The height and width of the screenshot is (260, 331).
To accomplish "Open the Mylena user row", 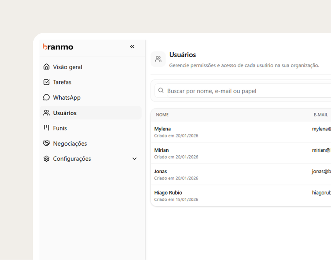I will click(x=162, y=129).
